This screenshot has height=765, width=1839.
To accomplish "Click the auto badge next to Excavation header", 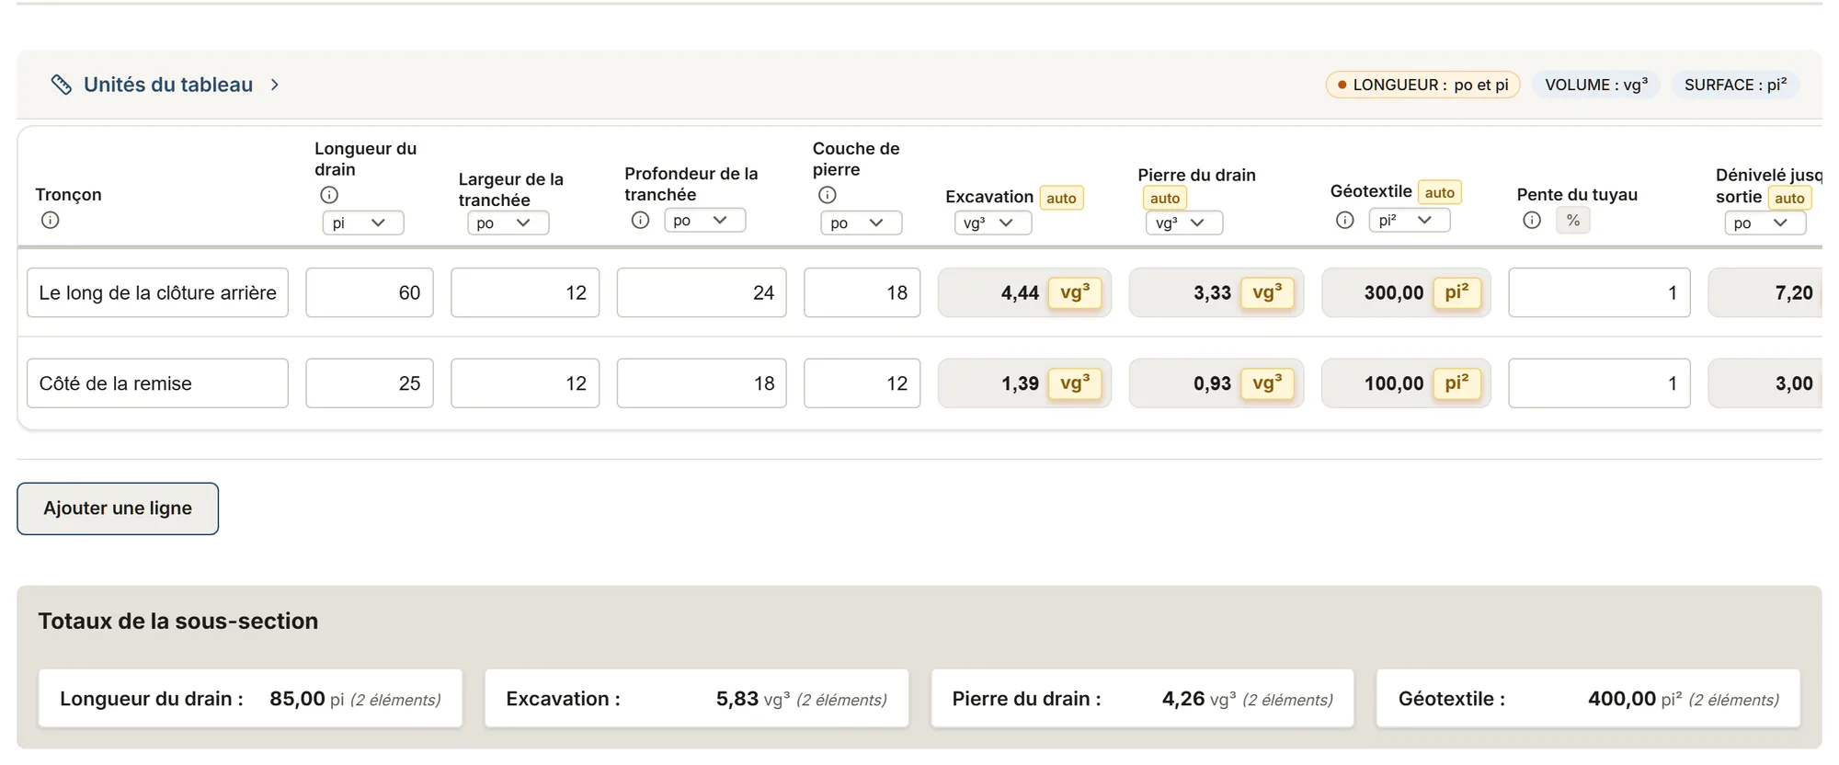I will coord(1061,198).
